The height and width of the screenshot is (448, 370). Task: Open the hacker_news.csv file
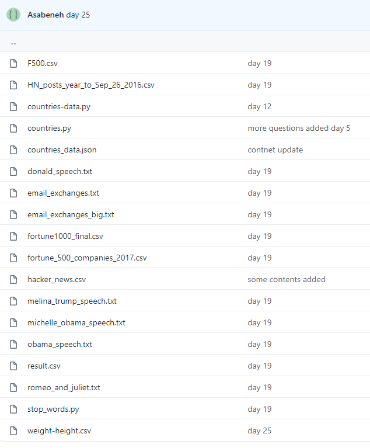click(x=57, y=279)
